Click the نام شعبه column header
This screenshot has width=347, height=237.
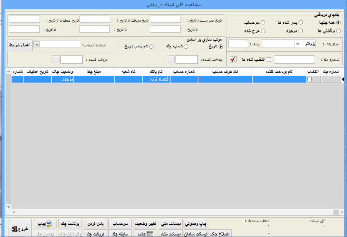click(128, 71)
